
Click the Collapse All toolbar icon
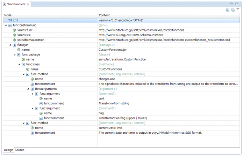pos(233,10)
